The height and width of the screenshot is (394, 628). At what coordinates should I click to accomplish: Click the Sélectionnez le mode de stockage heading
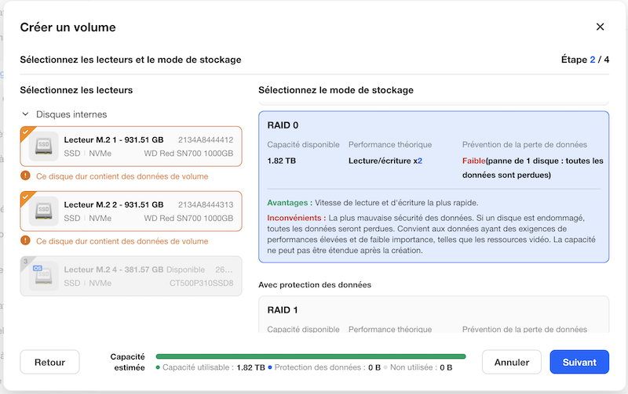pyautogui.click(x=336, y=90)
